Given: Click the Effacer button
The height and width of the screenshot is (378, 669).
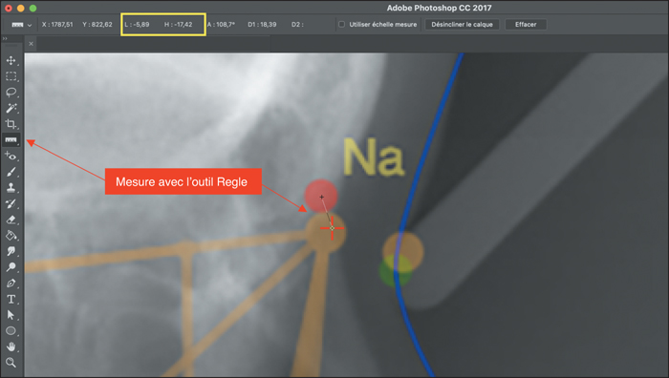Looking at the screenshot, I should point(526,24).
